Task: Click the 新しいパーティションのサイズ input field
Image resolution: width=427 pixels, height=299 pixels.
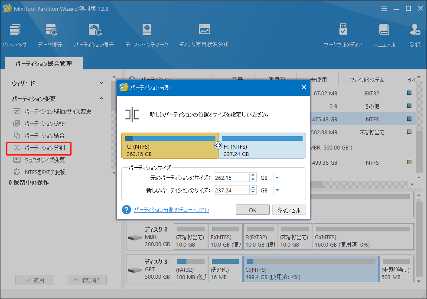Action: [232, 190]
